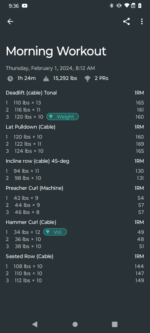Screen dimensions: 150x333
Task: Tap the Morning Workout title
Action: 56,51
